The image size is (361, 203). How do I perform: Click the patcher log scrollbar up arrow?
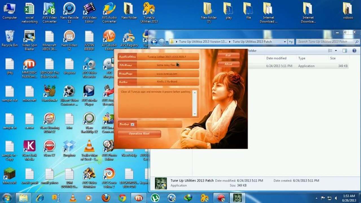point(194,93)
